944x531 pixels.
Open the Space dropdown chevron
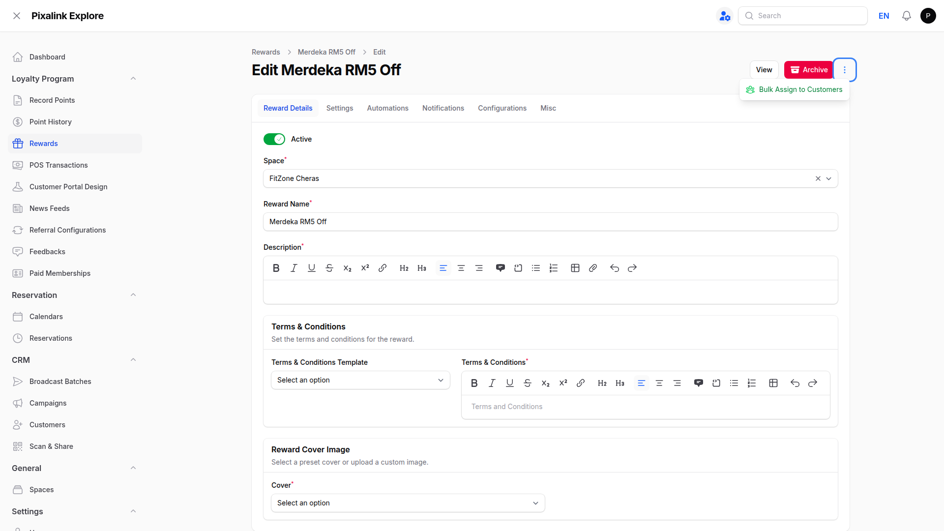pos(829,178)
